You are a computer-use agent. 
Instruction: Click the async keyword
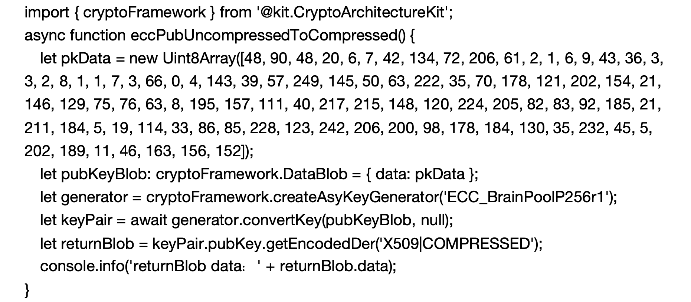tap(45, 36)
